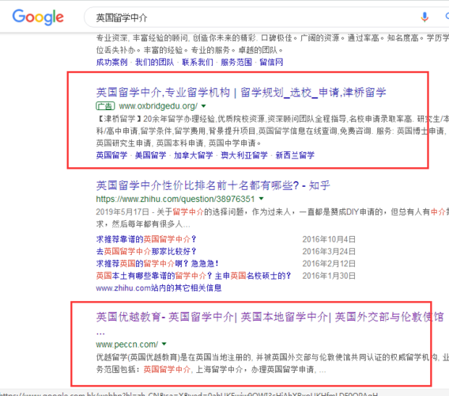Open the 澳大利亚留学 sitelink

(244, 155)
